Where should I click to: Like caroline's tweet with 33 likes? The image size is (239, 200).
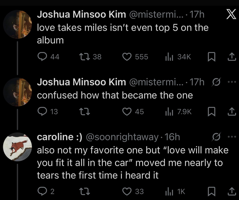127,191
